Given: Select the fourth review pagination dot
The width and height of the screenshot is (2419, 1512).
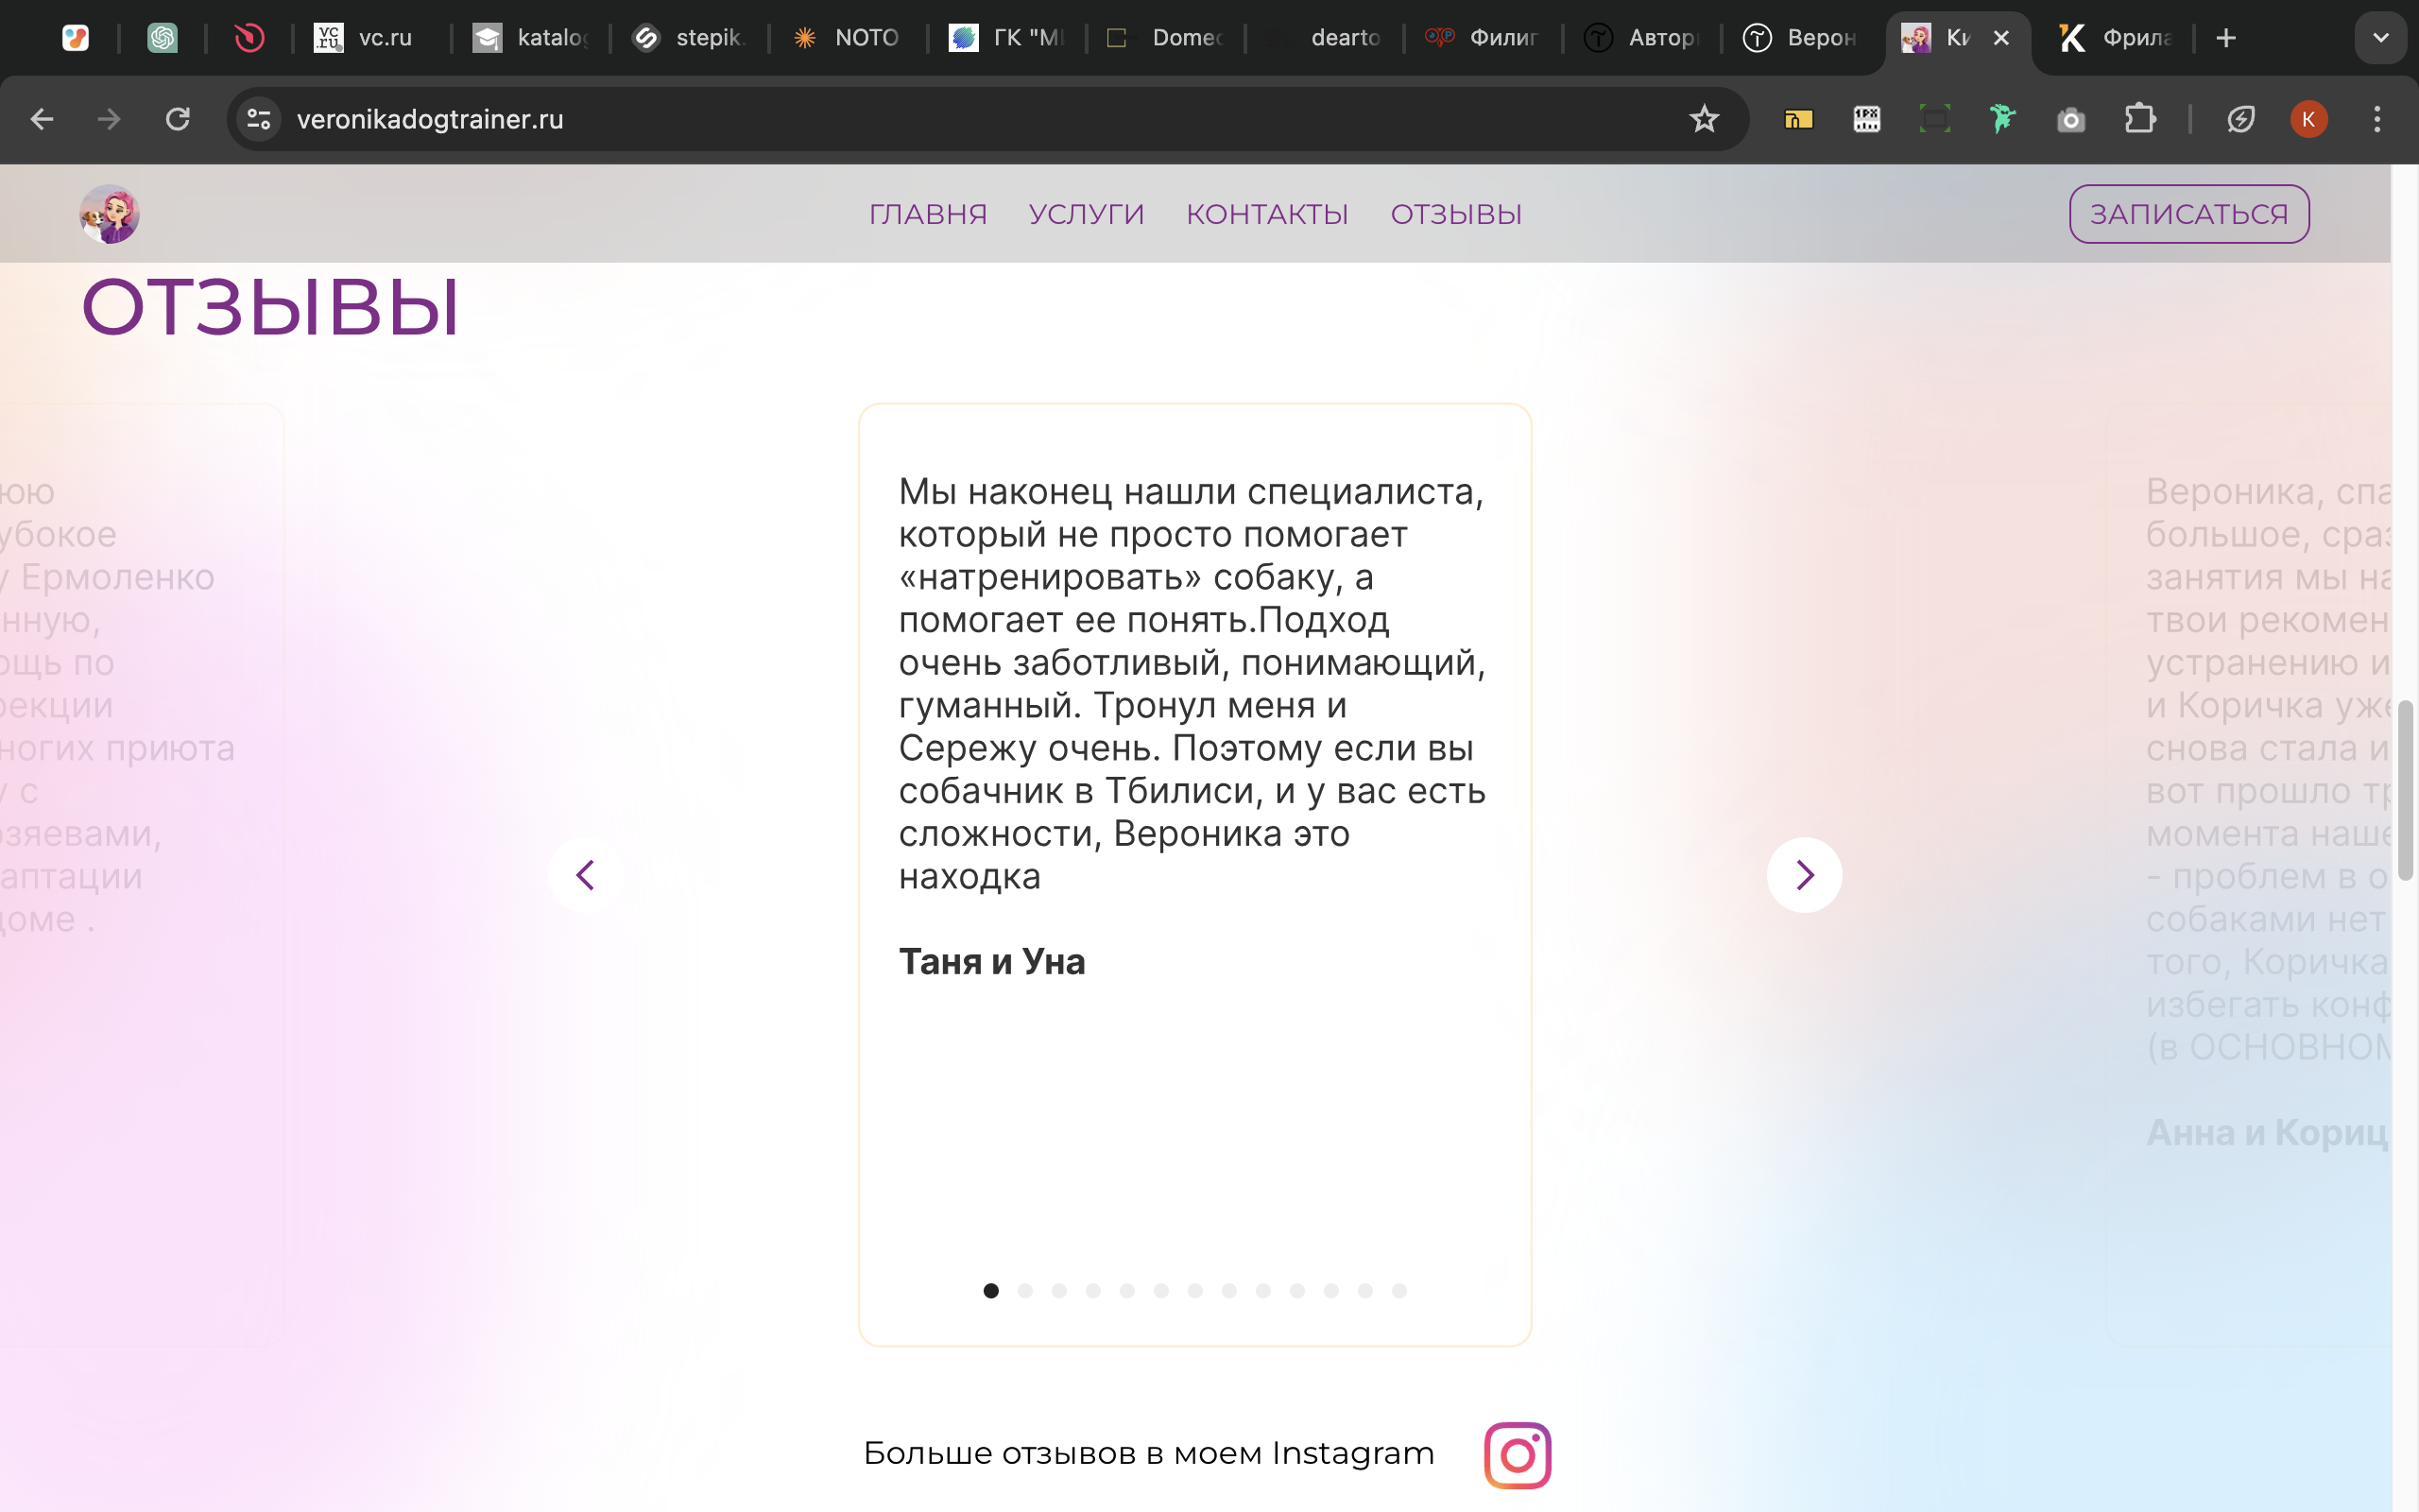Looking at the screenshot, I should pos(1092,1291).
